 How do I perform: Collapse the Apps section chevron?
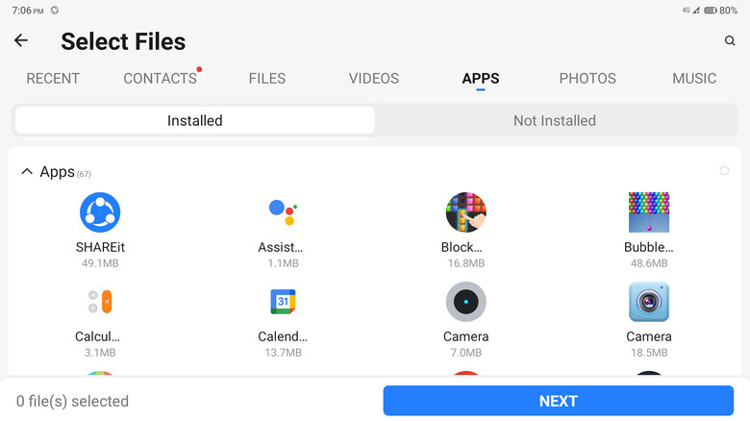[x=27, y=172]
